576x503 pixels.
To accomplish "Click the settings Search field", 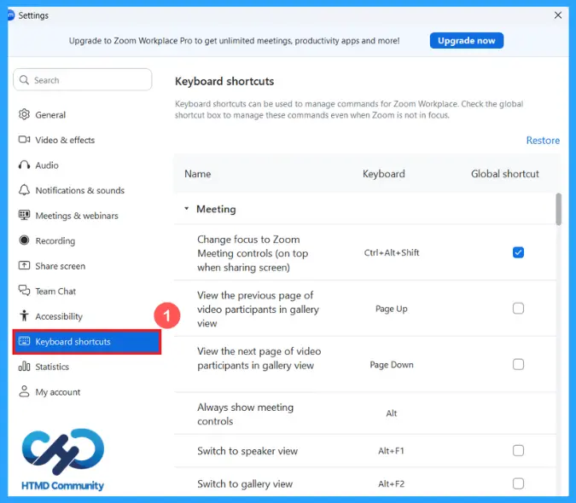I will click(x=82, y=79).
